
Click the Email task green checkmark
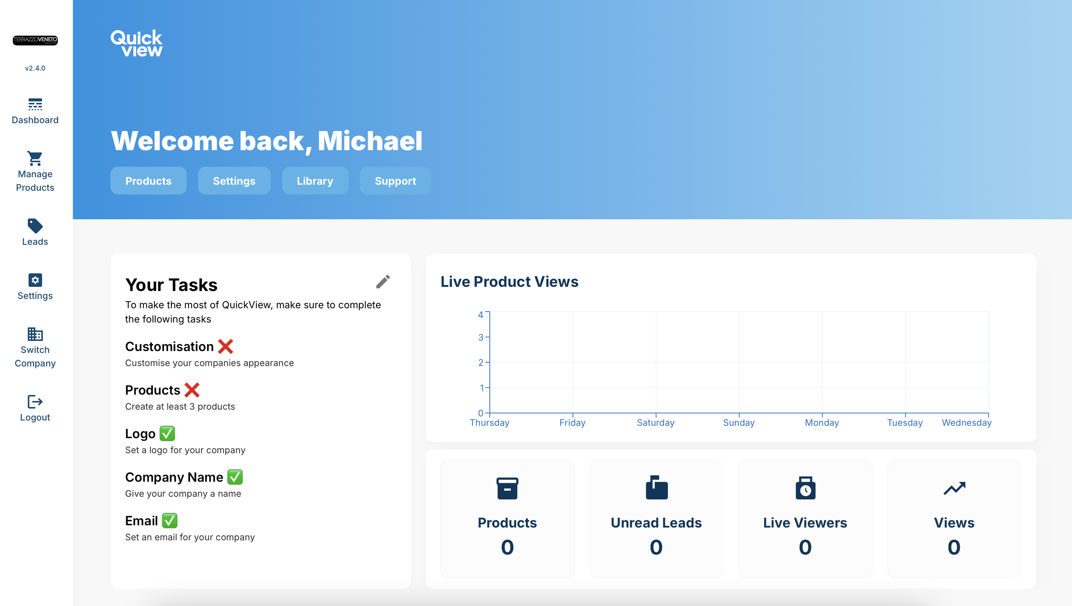pos(169,520)
